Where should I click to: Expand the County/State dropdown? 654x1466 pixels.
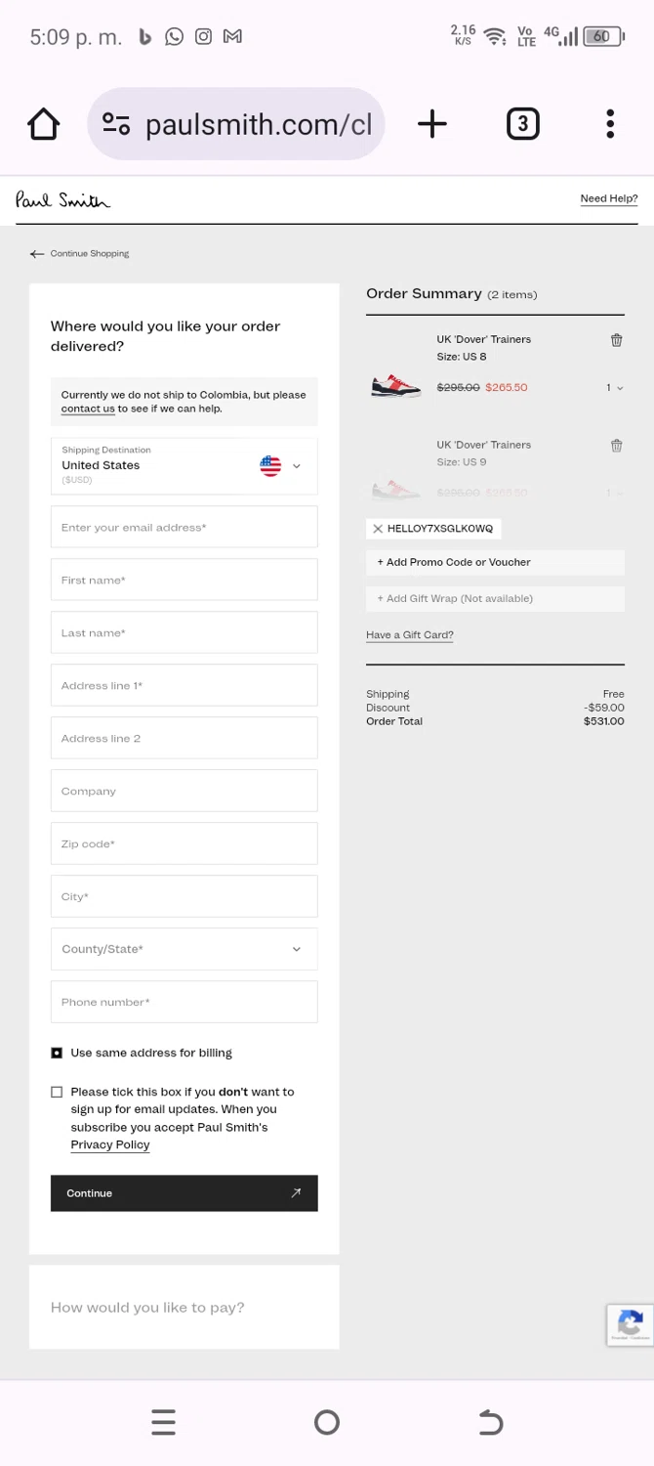coord(184,949)
